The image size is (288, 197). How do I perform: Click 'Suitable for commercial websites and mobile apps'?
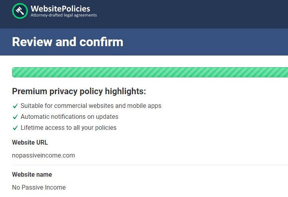(91, 106)
